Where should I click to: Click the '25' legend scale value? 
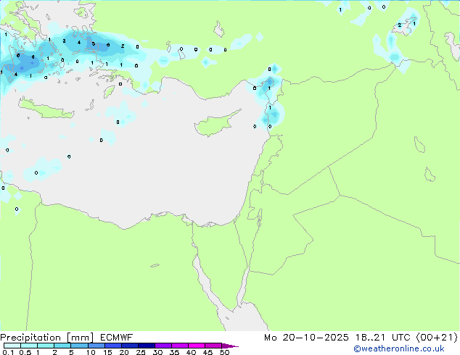coord(141,352)
